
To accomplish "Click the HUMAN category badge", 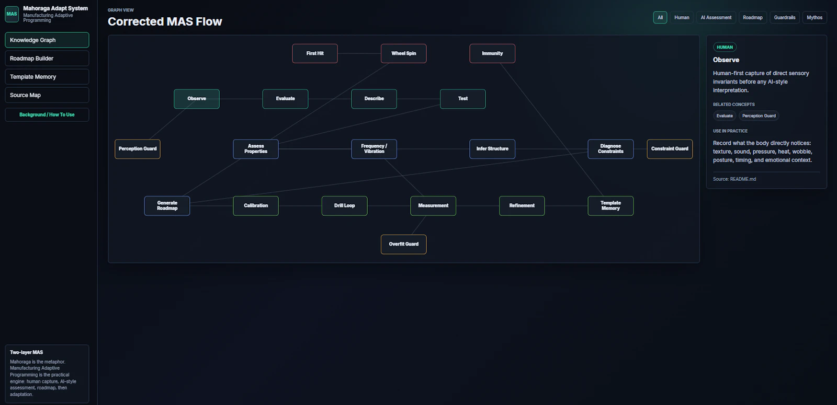I will pyautogui.click(x=725, y=47).
